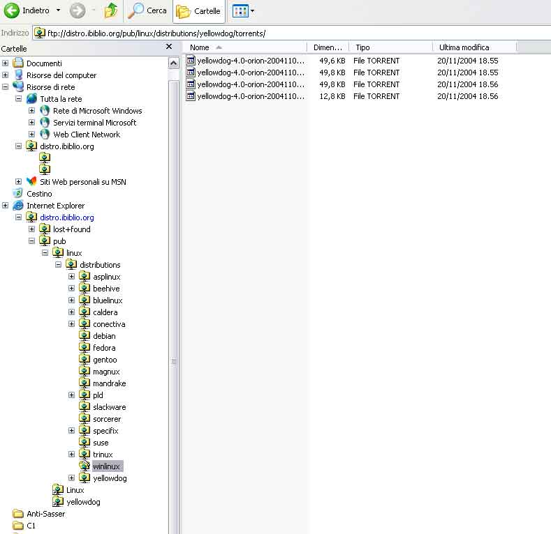Open the fedora folder icon
The height and width of the screenshot is (534, 551).
click(x=85, y=348)
